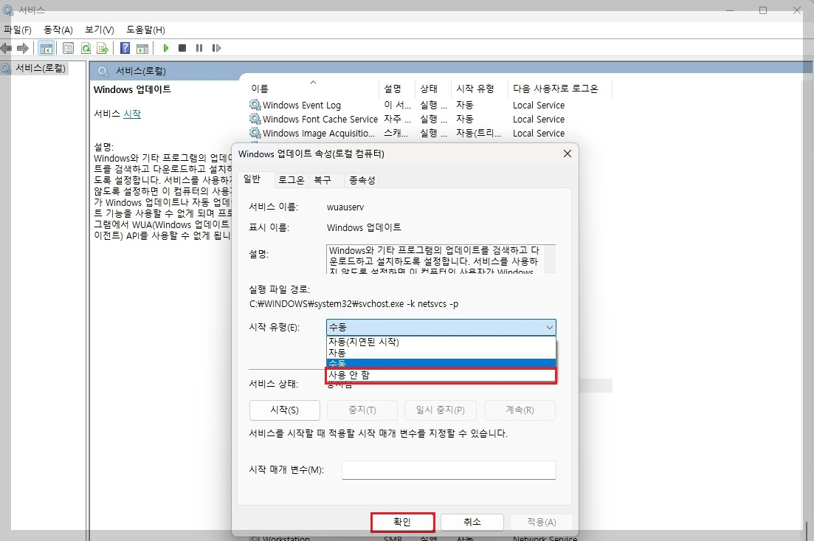Click the 설명 text box scrollbar
Viewport: 814px width, 541px height.
point(549,259)
